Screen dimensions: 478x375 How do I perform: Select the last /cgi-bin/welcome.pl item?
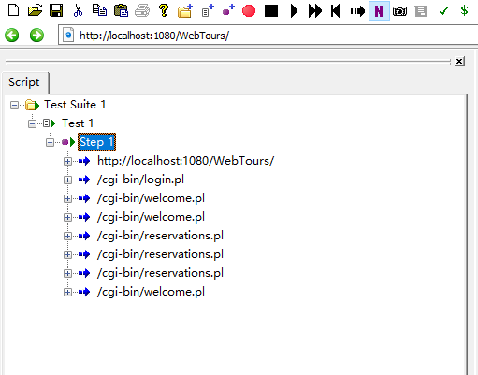[x=151, y=292]
